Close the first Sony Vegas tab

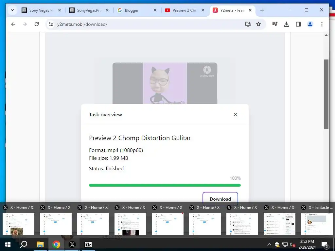point(60,10)
